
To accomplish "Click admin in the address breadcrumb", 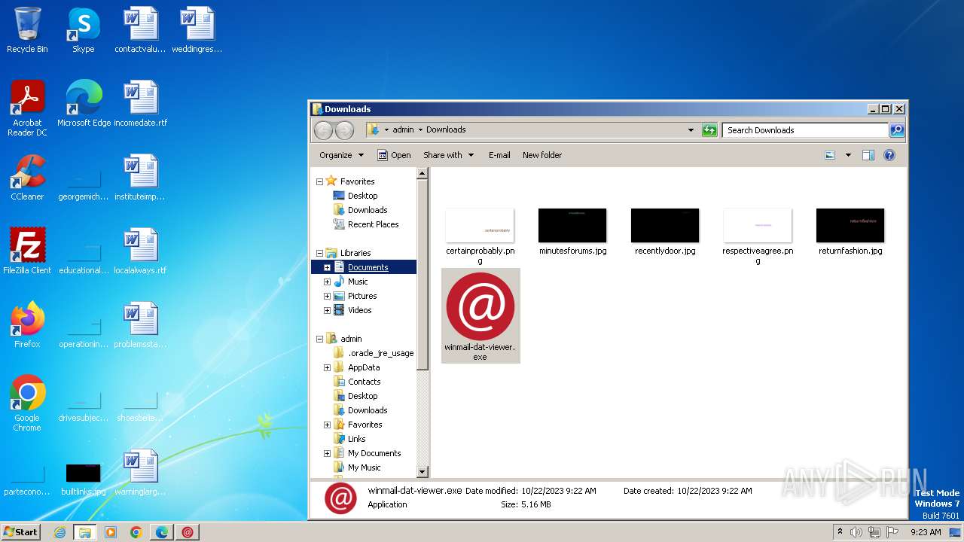I will click(x=403, y=129).
